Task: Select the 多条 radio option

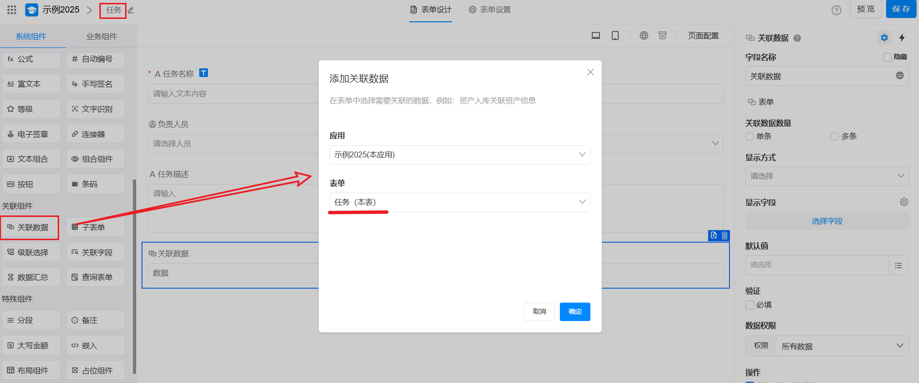Action: pyautogui.click(x=835, y=137)
